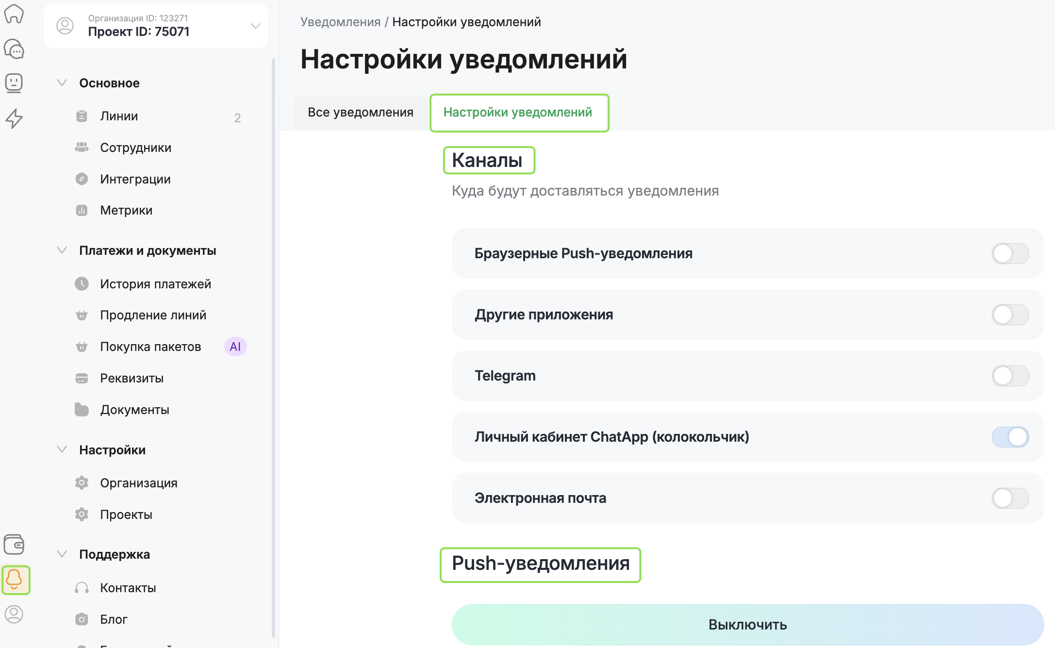This screenshot has width=1055, height=648.
Task: Disable Личный кабинет ChatApp toggle
Action: point(1010,437)
